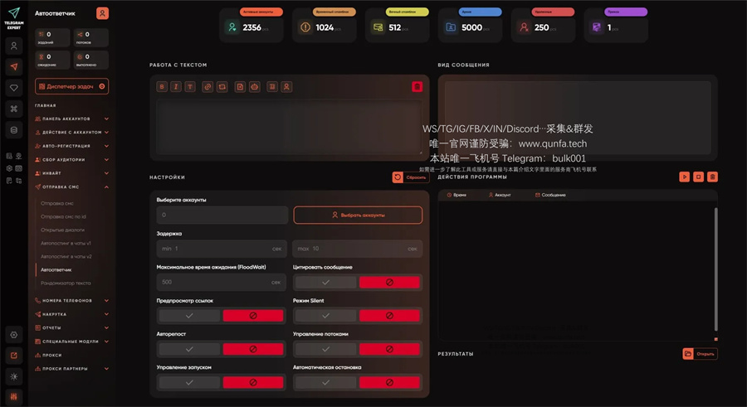The image size is (747, 407).
Task: Expand the Авто-регистрация menu
Action: [x=71, y=146]
